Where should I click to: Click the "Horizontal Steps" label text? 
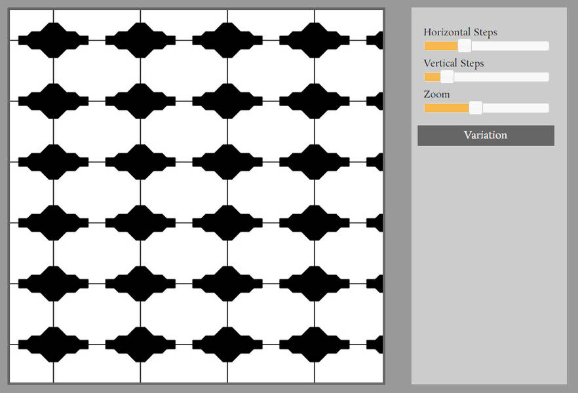[460, 32]
